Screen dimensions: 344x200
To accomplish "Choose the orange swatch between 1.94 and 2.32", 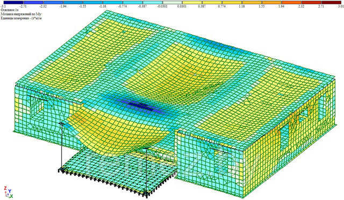I will 292,2.
